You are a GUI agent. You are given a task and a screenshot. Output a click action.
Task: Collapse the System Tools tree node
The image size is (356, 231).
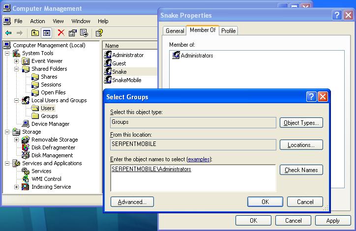(8, 53)
